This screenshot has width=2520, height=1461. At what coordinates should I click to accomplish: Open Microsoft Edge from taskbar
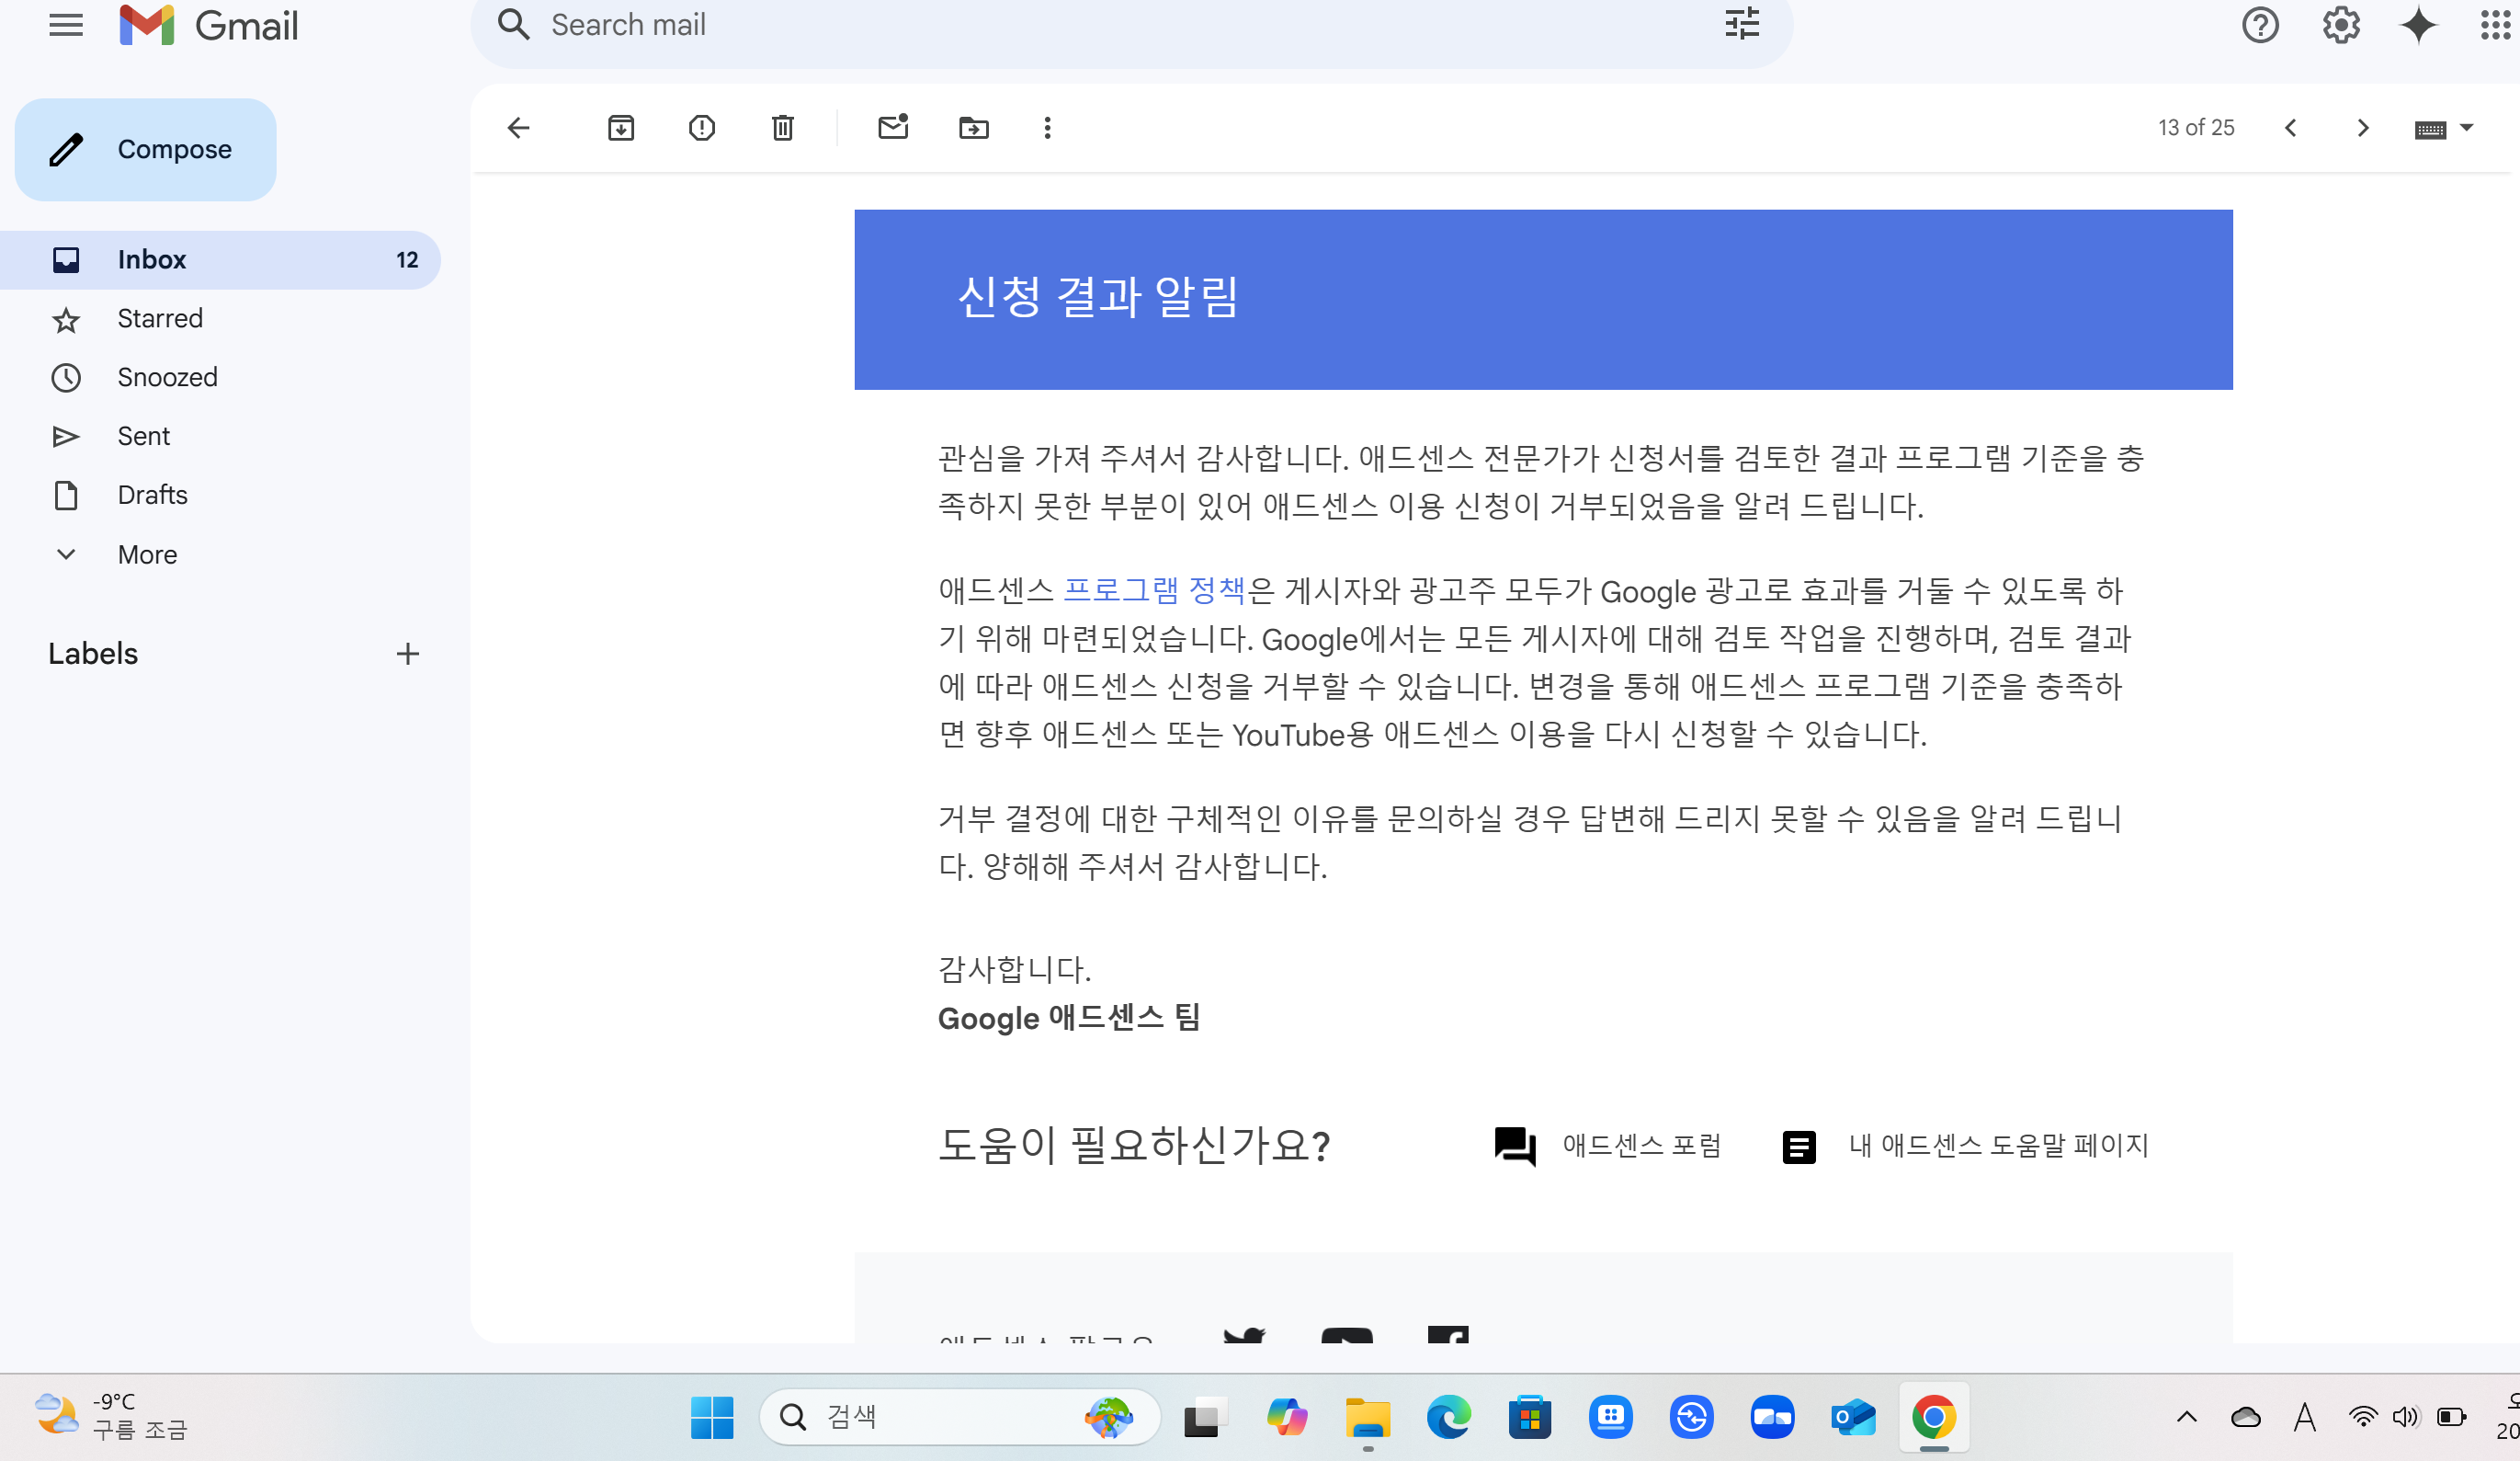point(1449,1418)
